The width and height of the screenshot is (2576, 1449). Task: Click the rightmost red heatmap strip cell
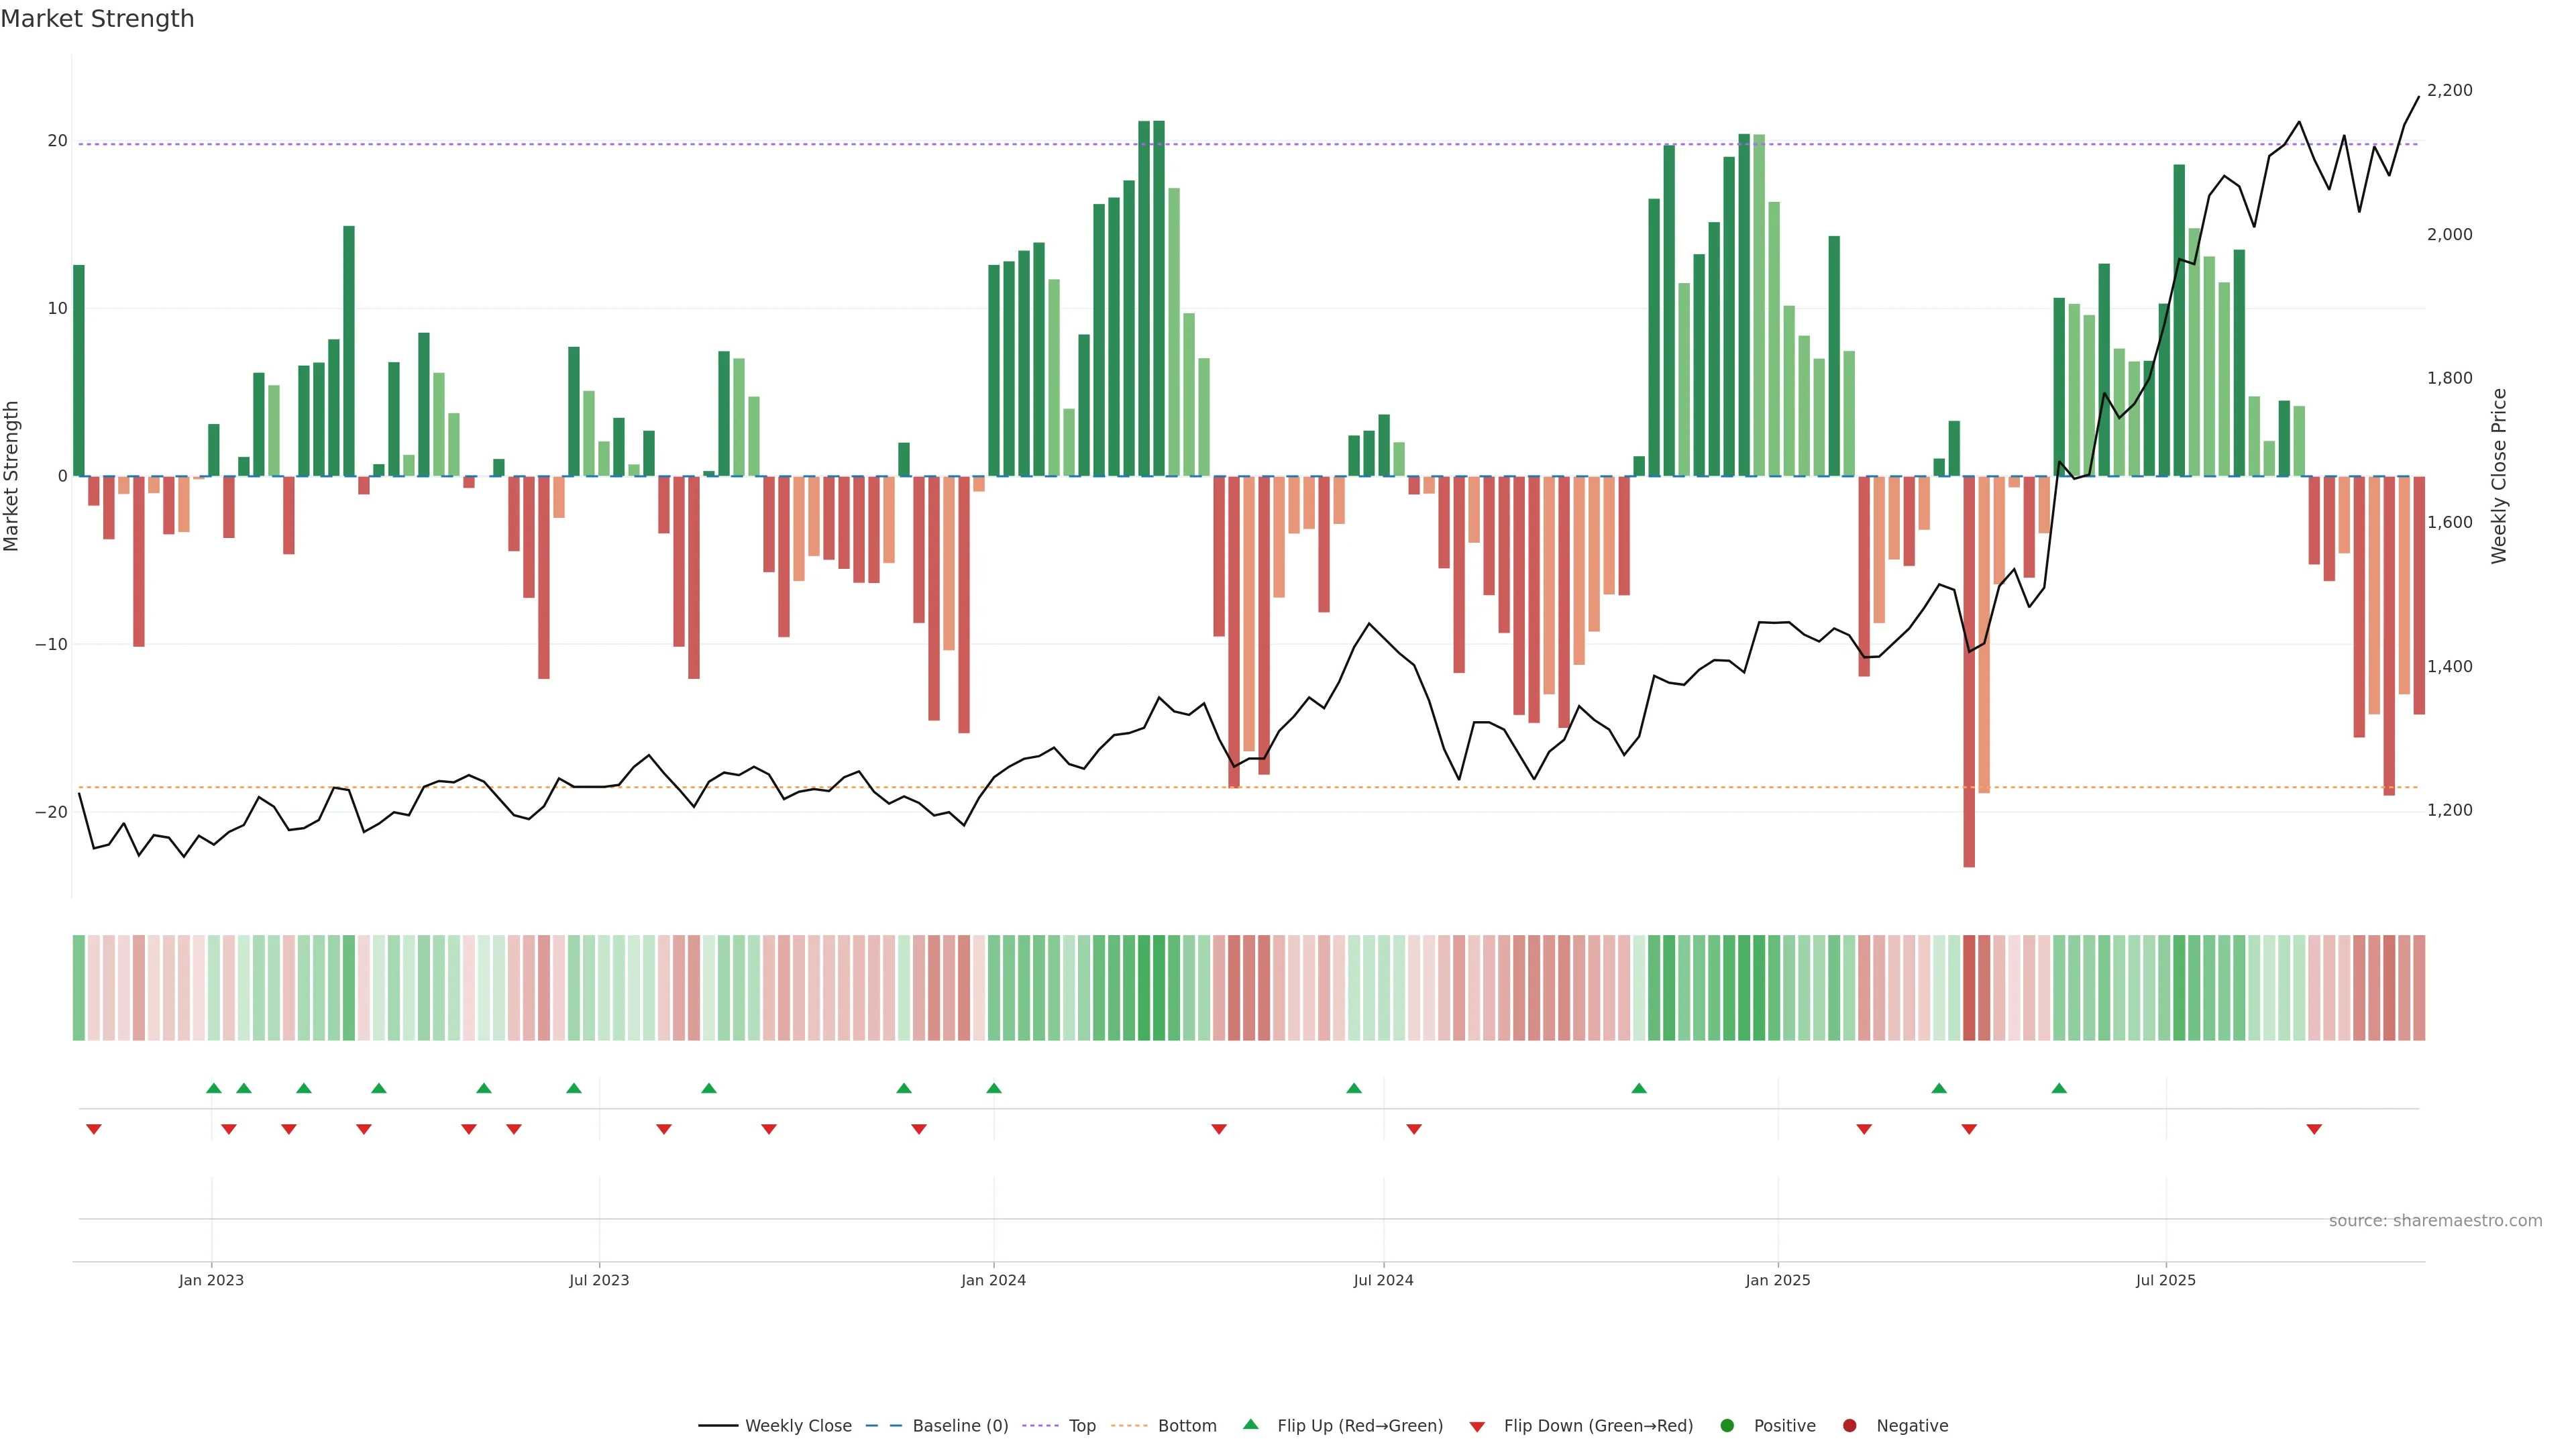2418,987
